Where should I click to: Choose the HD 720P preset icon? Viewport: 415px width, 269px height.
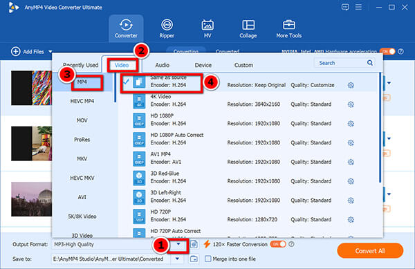pyautogui.click(x=139, y=216)
